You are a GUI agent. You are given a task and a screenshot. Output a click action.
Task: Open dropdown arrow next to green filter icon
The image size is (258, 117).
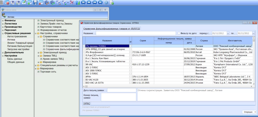pos(68,2)
